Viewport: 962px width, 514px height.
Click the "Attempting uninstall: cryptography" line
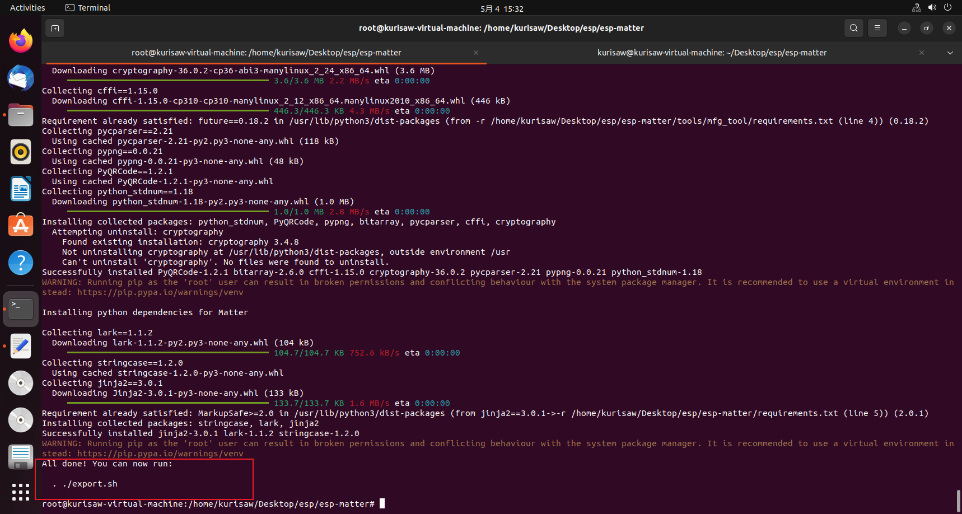[138, 232]
